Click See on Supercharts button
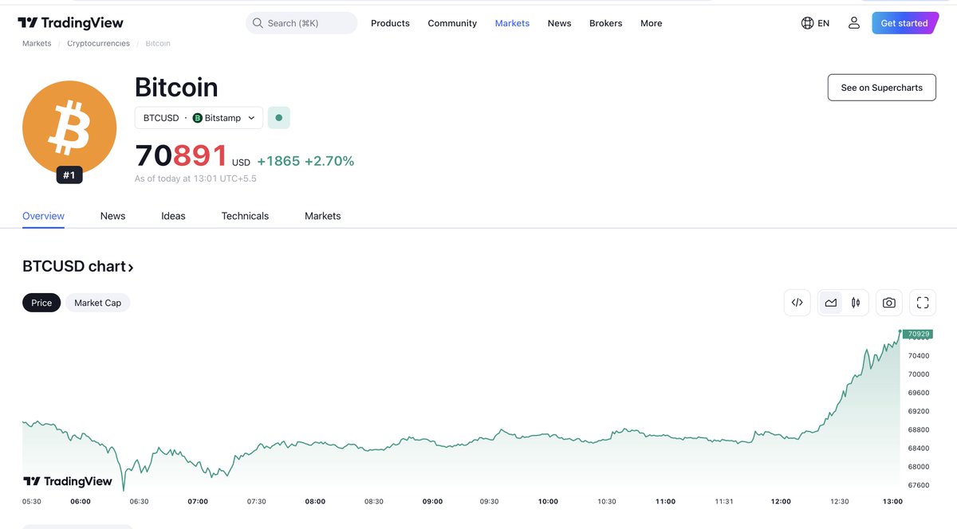Image resolution: width=957 pixels, height=529 pixels. [881, 88]
